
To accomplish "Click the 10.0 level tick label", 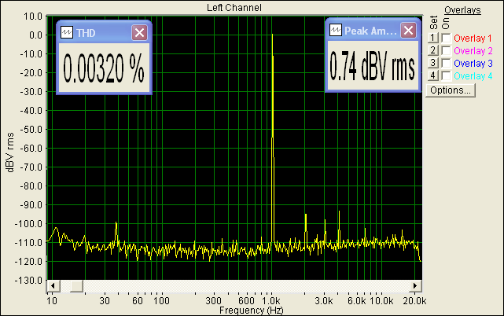I will coord(33,16).
